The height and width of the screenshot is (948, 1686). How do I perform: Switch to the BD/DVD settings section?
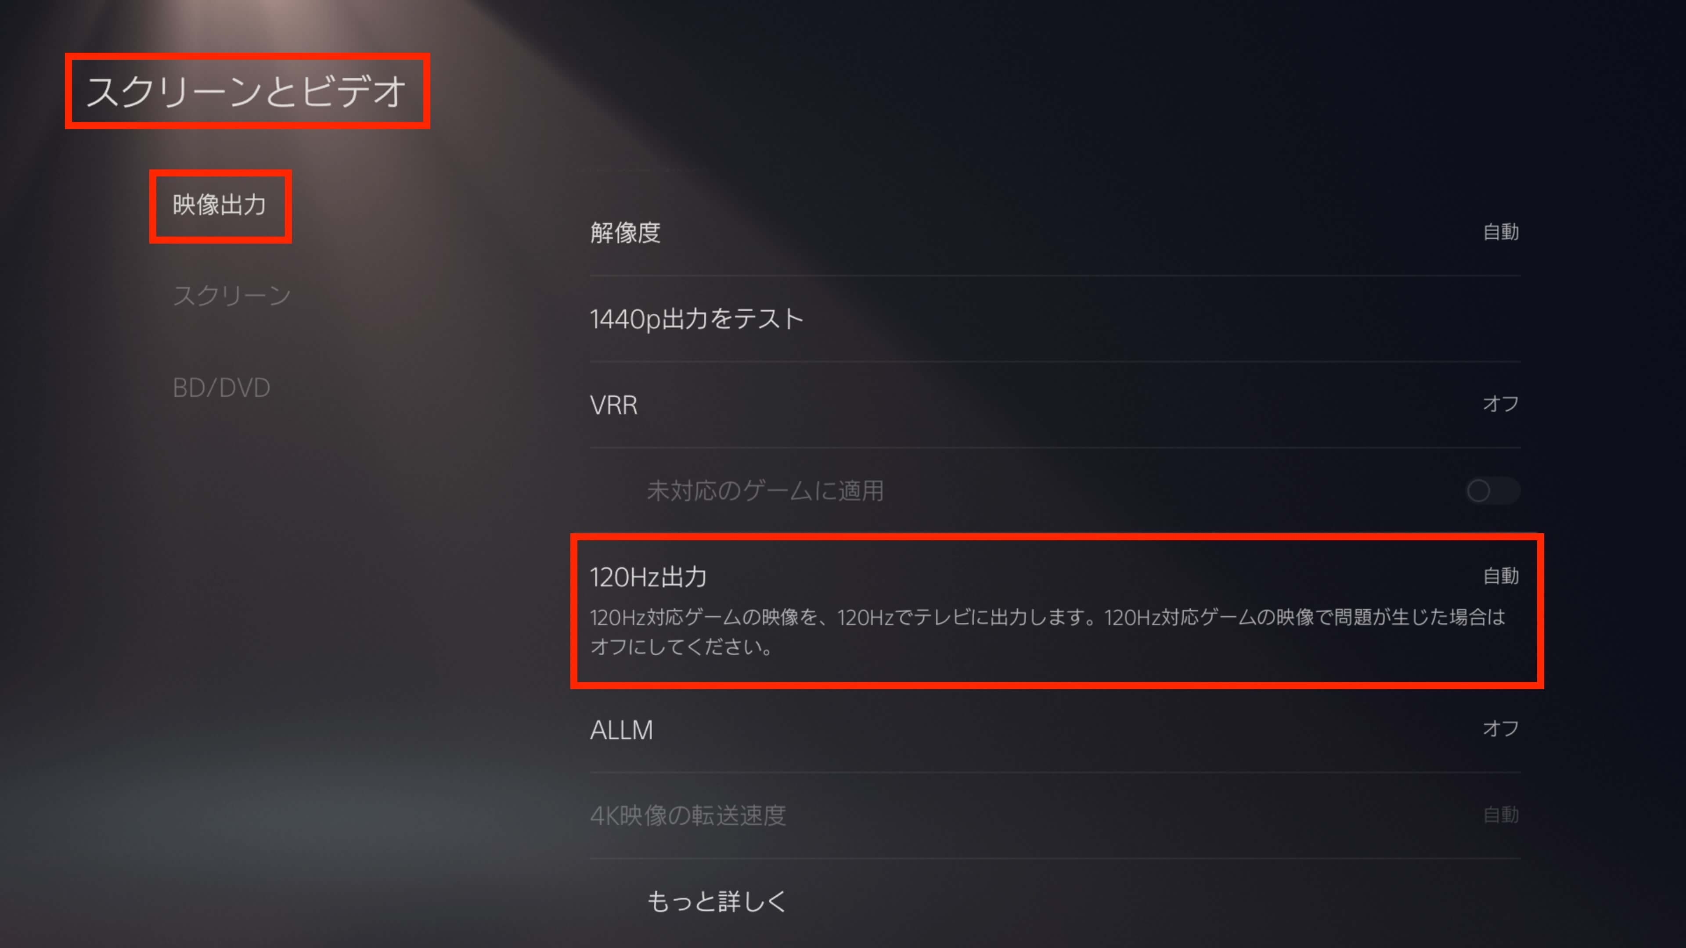point(221,388)
